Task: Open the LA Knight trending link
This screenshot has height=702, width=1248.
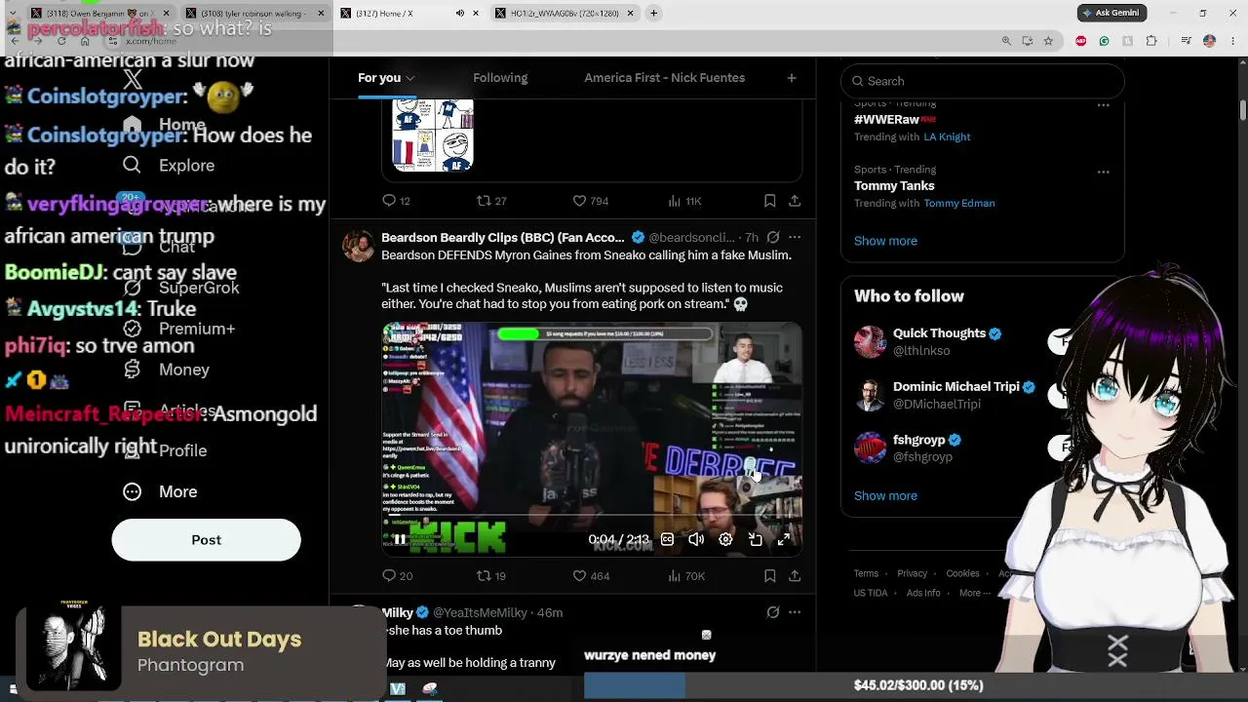Action: pos(947,136)
